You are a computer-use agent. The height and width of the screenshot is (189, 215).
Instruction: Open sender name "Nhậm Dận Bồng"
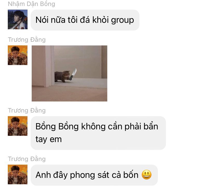tap(31, 4)
